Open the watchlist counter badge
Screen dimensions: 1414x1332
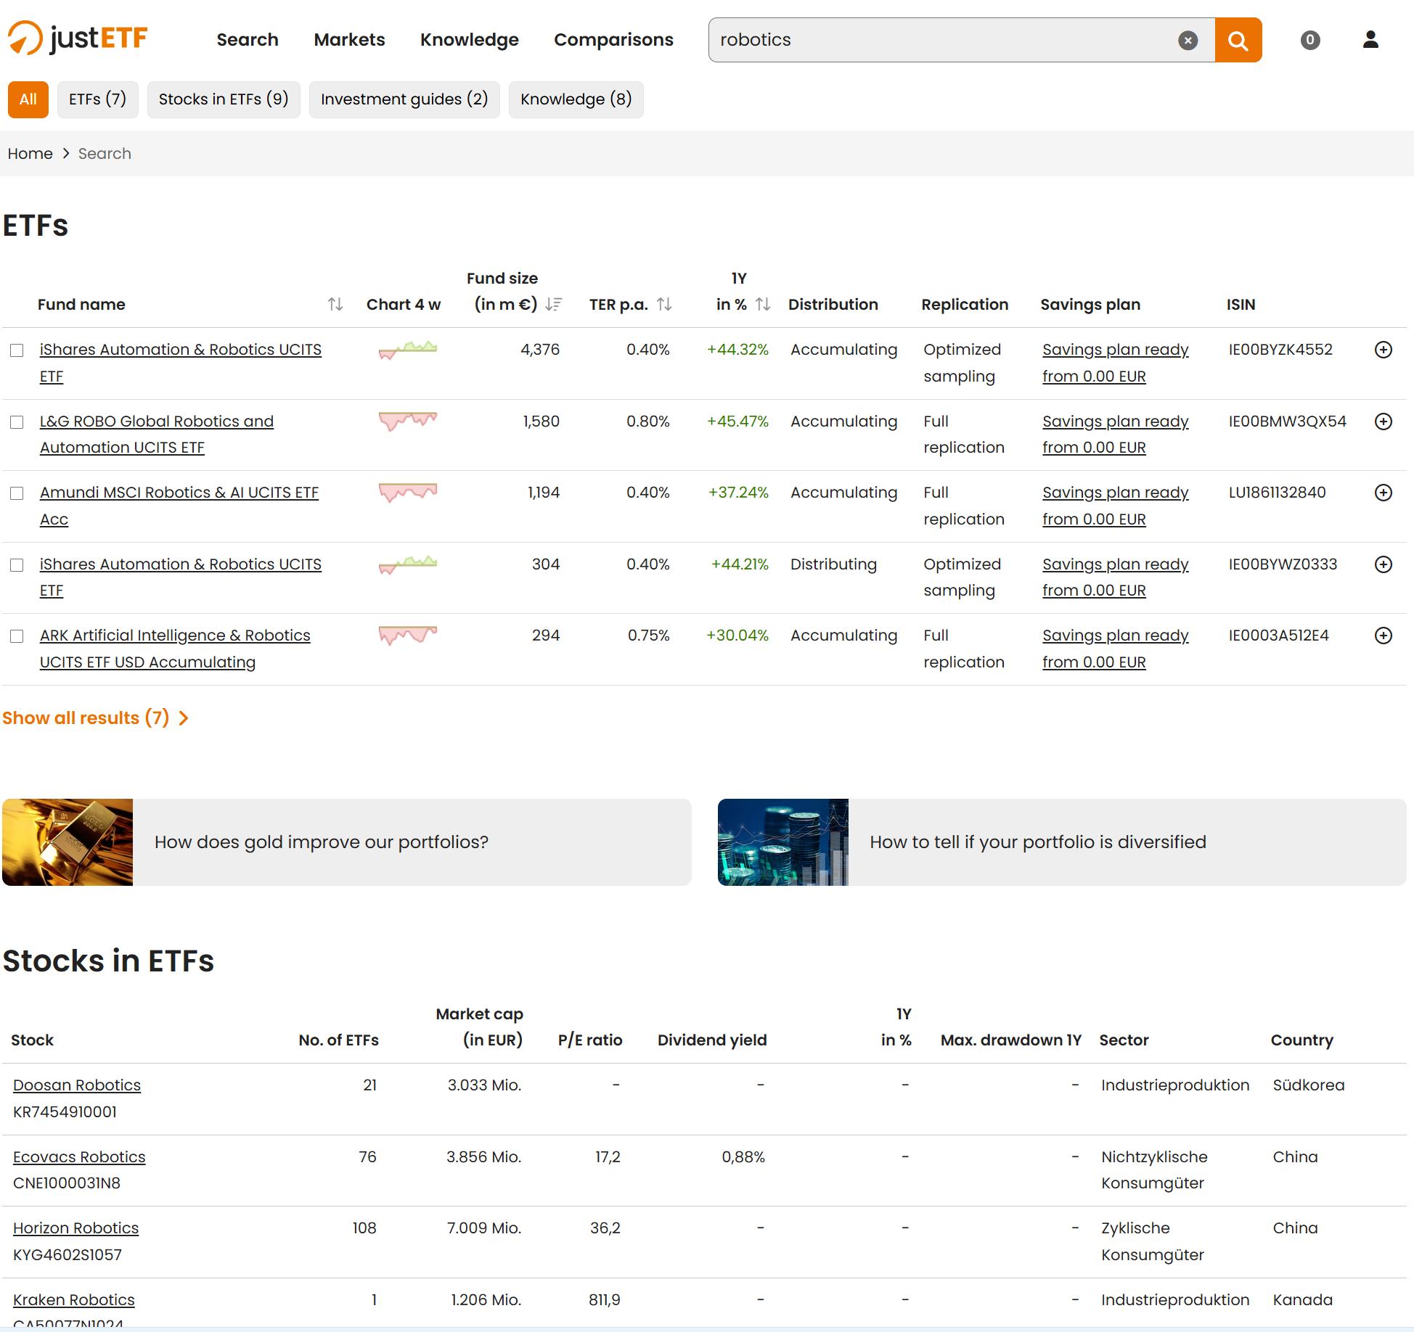[1310, 40]
